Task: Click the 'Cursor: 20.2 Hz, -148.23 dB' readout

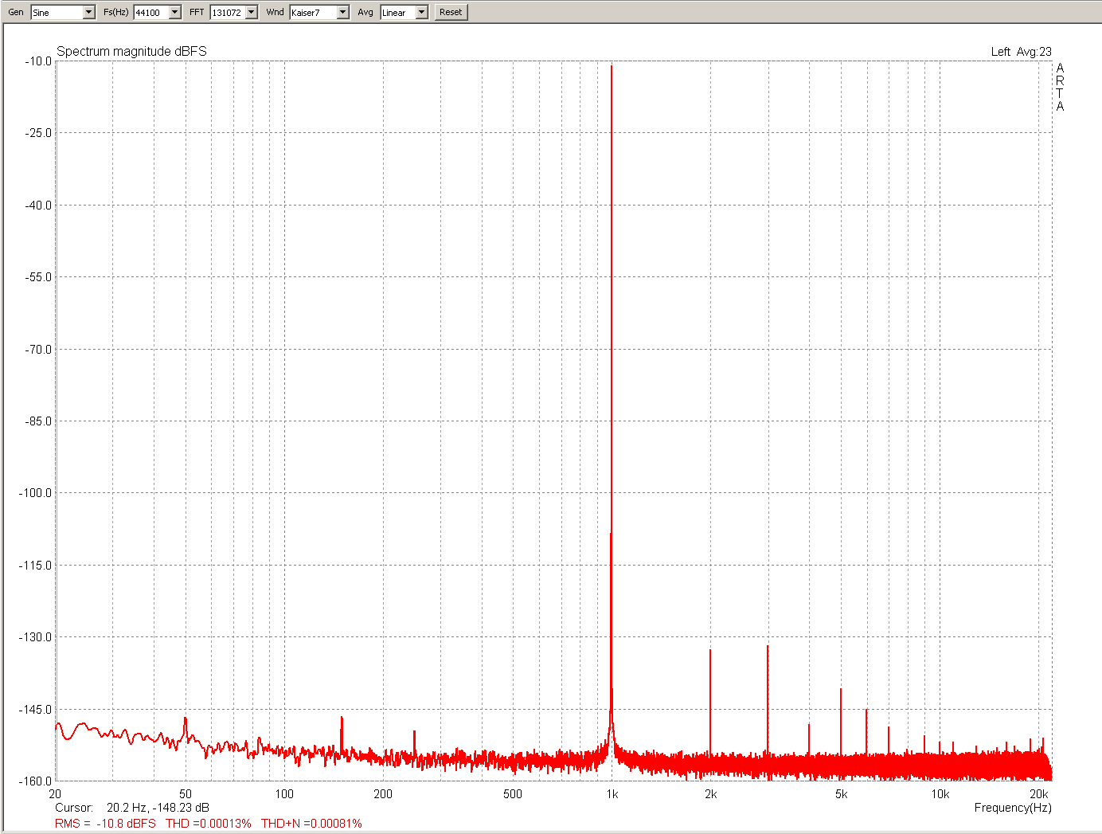Action: 132,808
